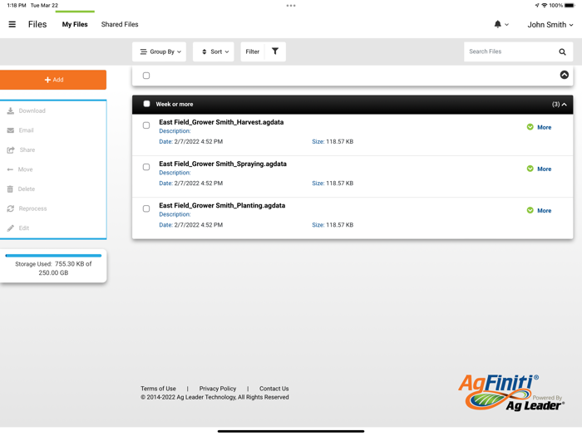582x436 pixels.
Task: Click the AgFiniti logo
Action: [511, 392]
